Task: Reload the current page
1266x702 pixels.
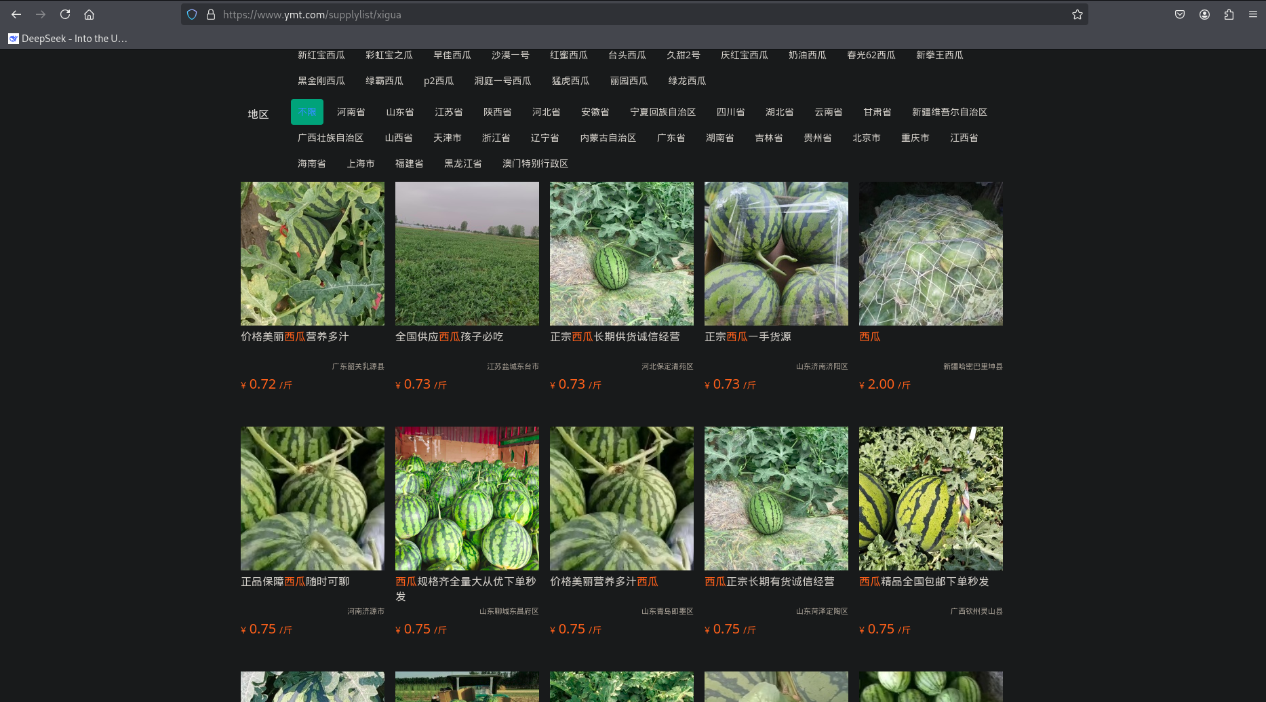Action: point(65,14)
